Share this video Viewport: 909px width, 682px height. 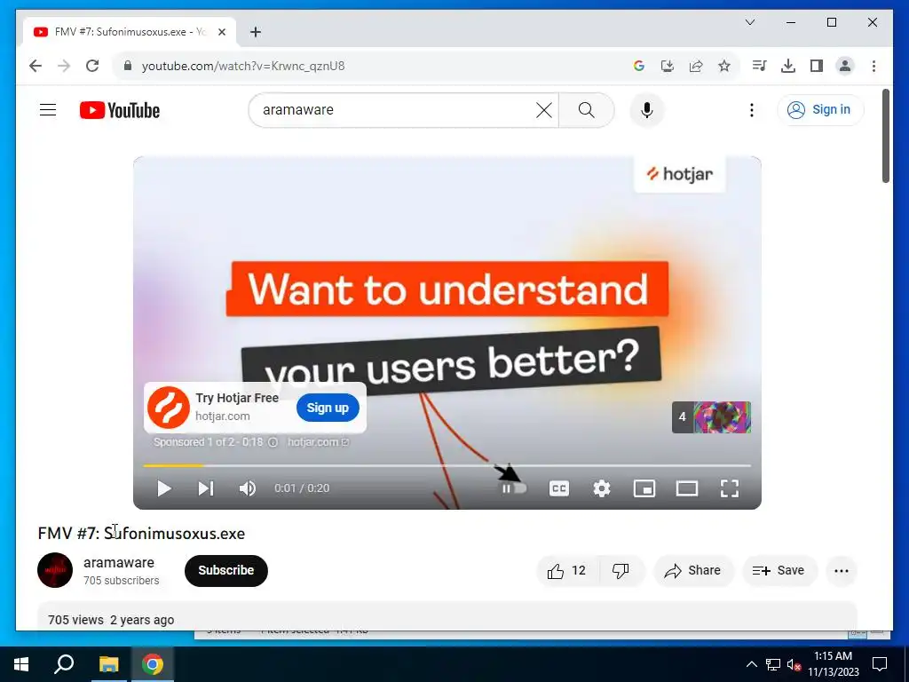point(693,571)
